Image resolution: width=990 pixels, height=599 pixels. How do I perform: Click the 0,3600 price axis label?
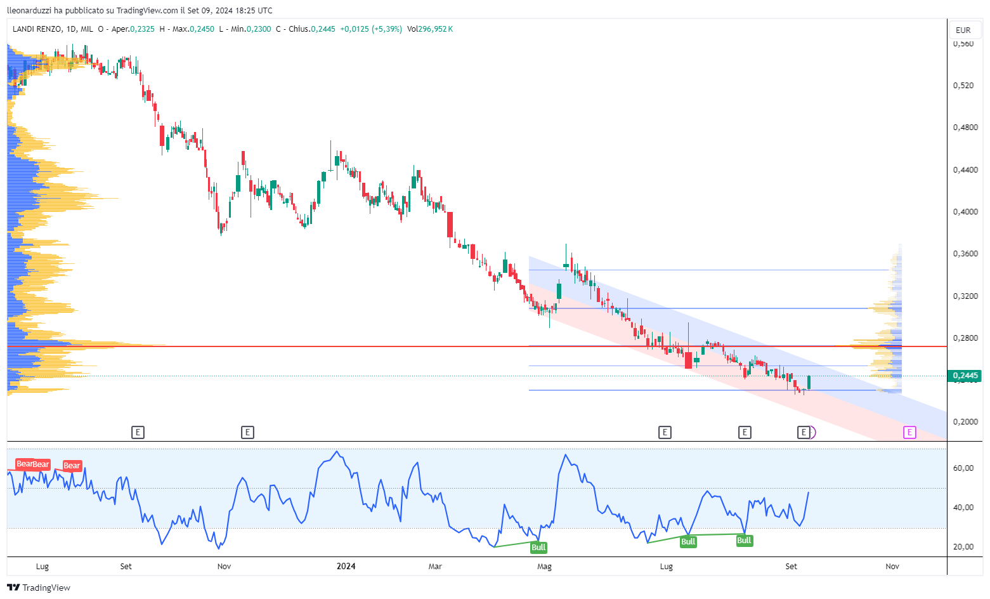tap(965, 253)
